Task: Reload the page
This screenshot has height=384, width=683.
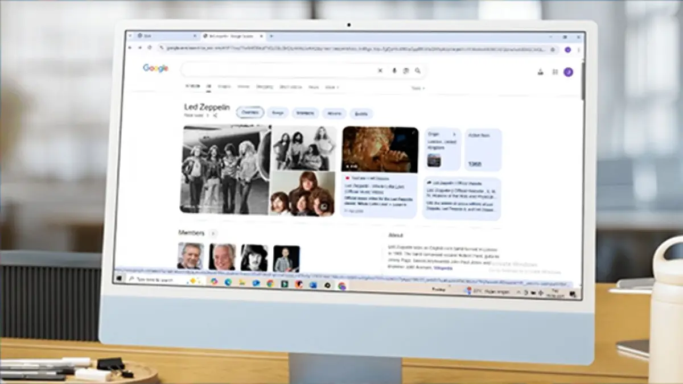Action: click(x=149, y=48)
